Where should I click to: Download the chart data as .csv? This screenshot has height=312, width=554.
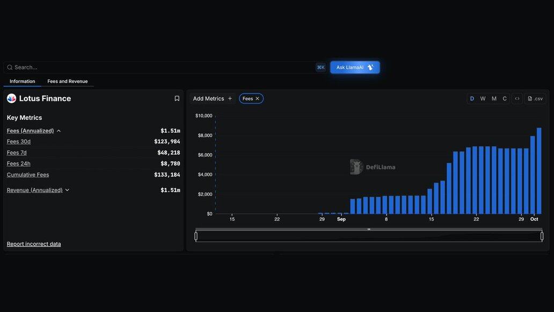[535, 99]
